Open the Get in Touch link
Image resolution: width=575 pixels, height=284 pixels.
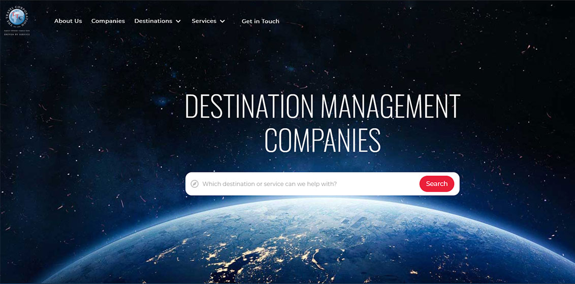260,21
